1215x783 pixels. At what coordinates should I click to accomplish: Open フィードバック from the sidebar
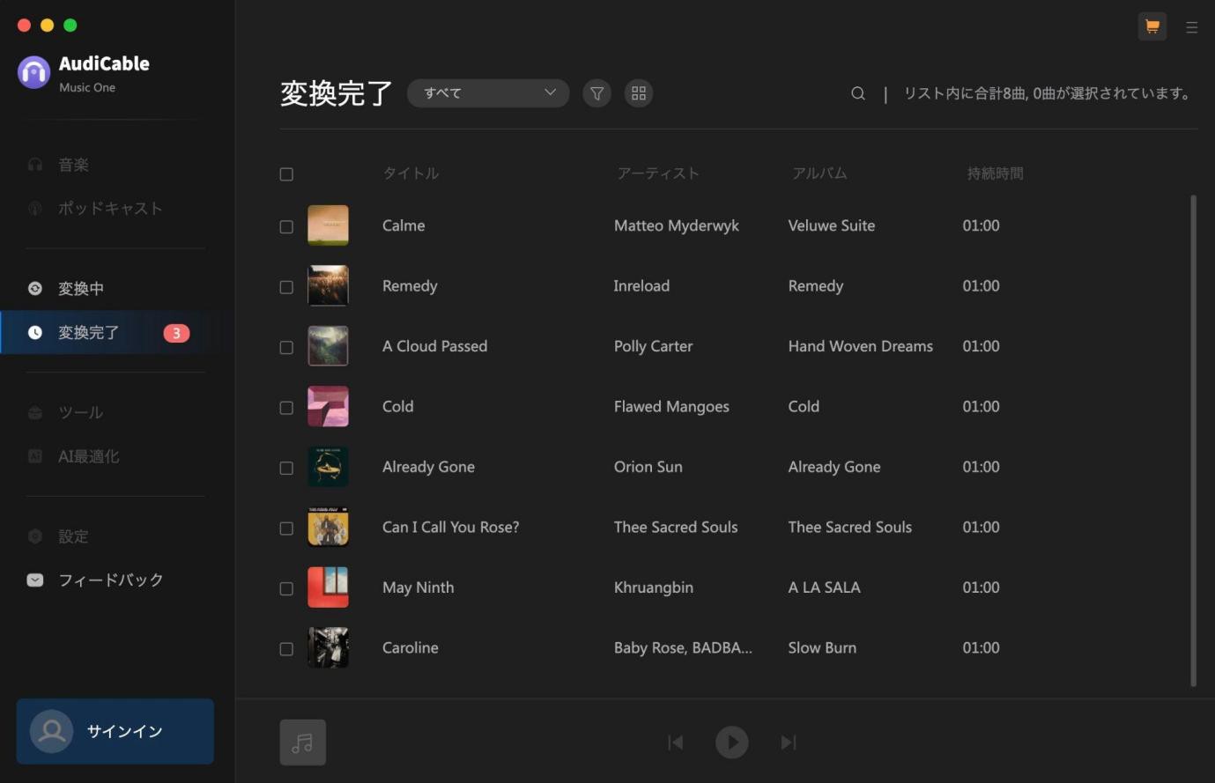pos(110,580)
